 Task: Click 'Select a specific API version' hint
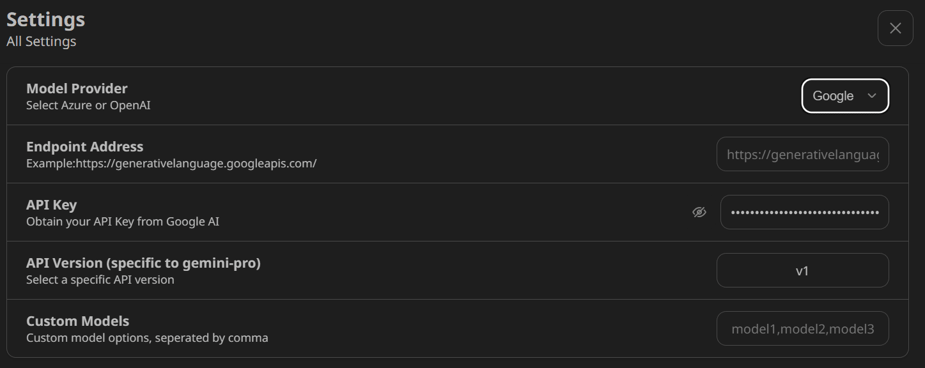pyautogui.click(x=100, y=280)
